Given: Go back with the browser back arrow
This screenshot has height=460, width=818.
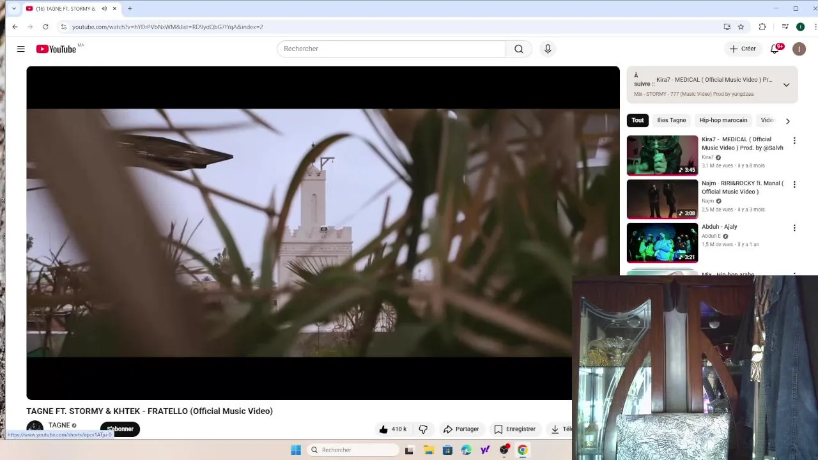Looking at the screenshot, I should 15,27.
